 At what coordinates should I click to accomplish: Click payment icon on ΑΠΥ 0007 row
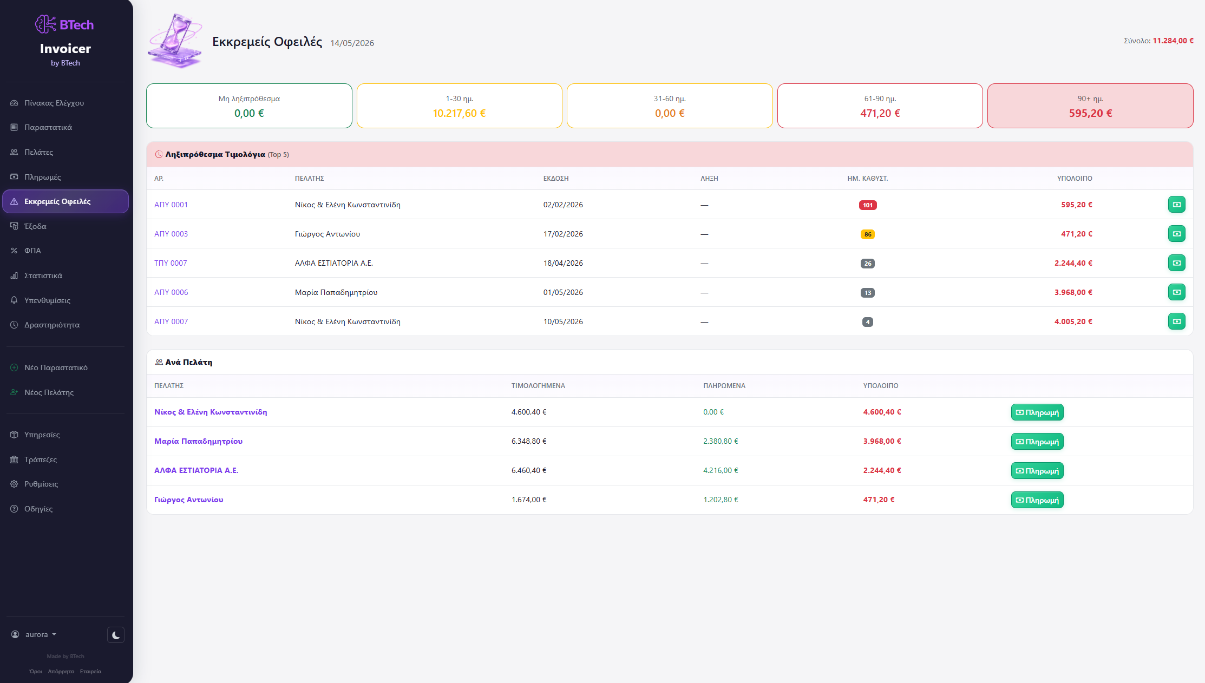1176,321
